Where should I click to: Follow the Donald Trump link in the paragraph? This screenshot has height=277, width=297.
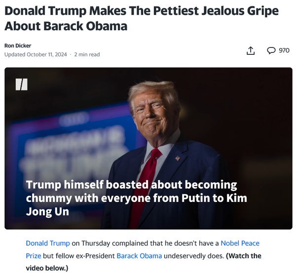(x=48, y=243)
